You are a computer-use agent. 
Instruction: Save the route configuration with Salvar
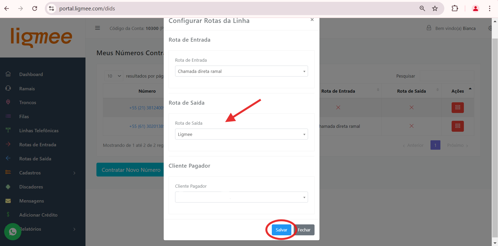[x=281, y=230]
